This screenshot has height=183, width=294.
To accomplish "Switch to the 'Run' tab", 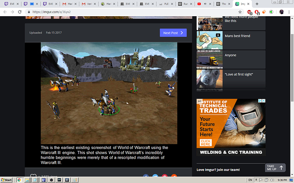I will pyautogui.click(x=185, y=4).
